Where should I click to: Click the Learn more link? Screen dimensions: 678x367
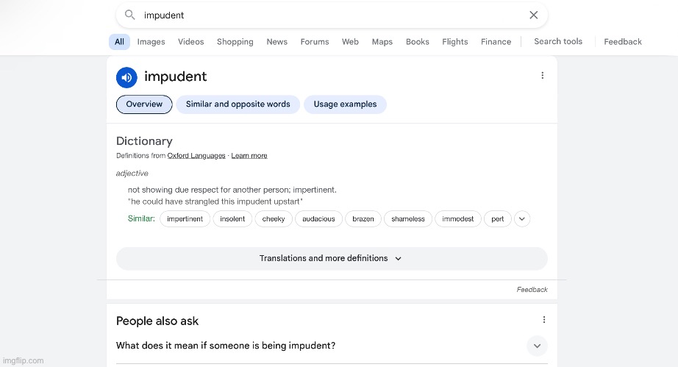(x=249, y=156)
